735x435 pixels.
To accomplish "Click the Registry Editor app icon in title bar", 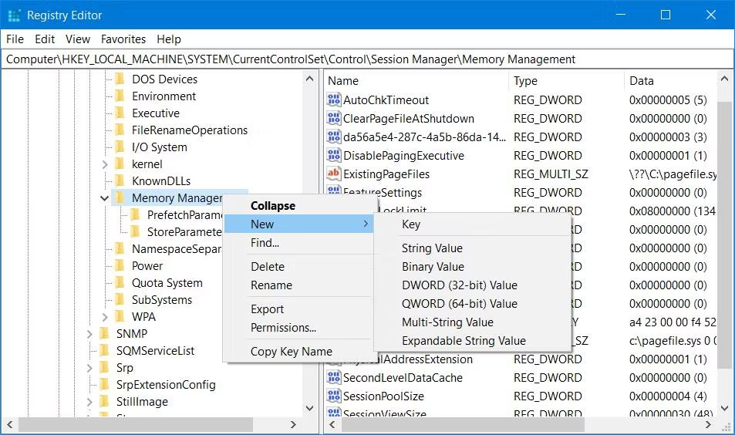I will pyautogui.click(x=13, y=15).
